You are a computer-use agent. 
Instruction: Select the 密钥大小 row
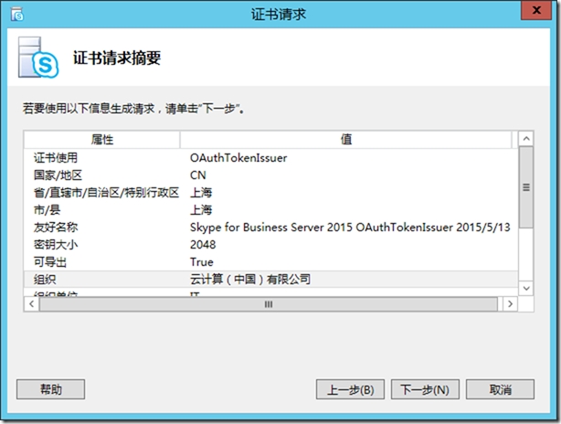coord(270,245)
